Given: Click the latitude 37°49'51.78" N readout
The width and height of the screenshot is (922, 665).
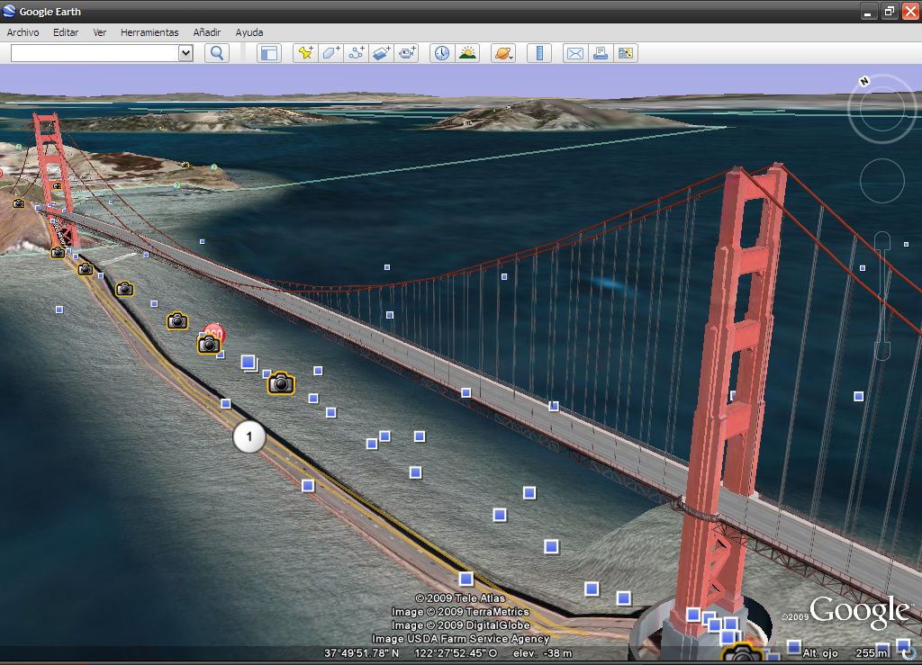Looking at the screenshot, I should point(362,653).
